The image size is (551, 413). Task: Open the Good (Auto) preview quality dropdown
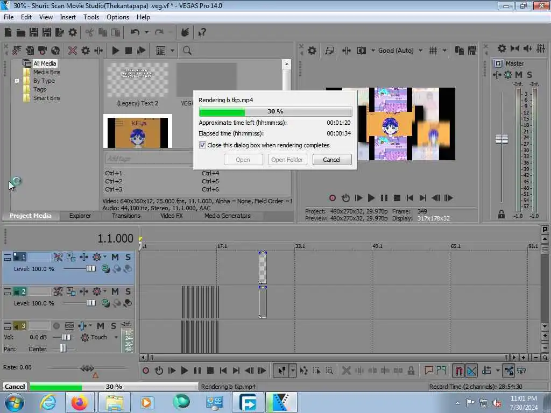(420, 51)
